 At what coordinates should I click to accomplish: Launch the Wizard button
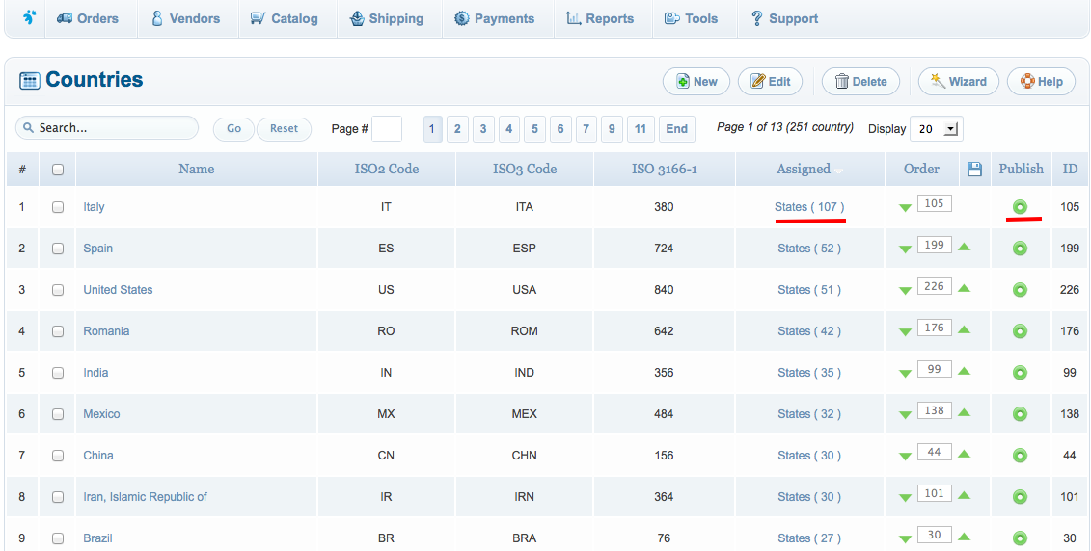click(959, 81)
